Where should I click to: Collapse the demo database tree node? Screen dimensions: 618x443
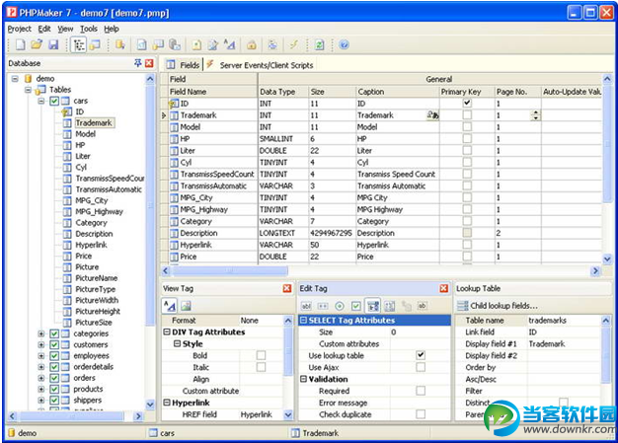pyautogui.click(x=15, y=79)
